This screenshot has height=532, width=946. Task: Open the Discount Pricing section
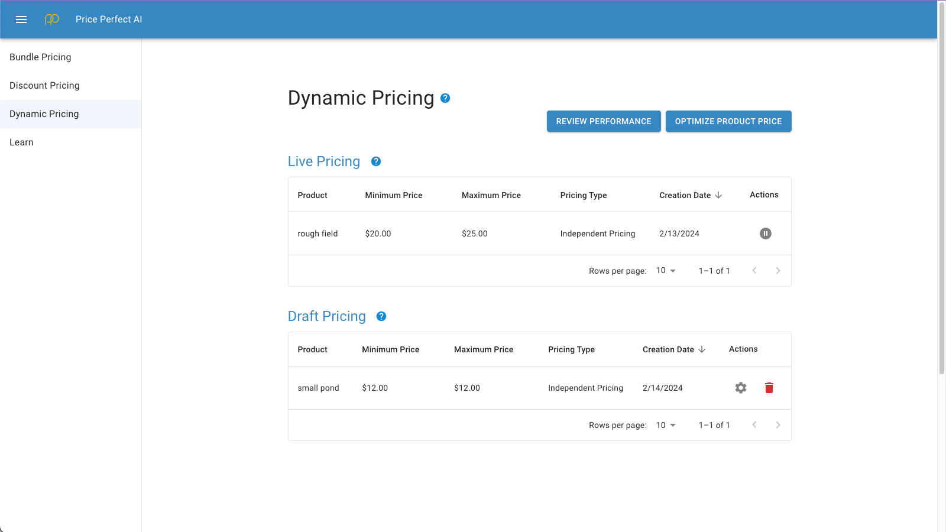click(x=44, y=85)
